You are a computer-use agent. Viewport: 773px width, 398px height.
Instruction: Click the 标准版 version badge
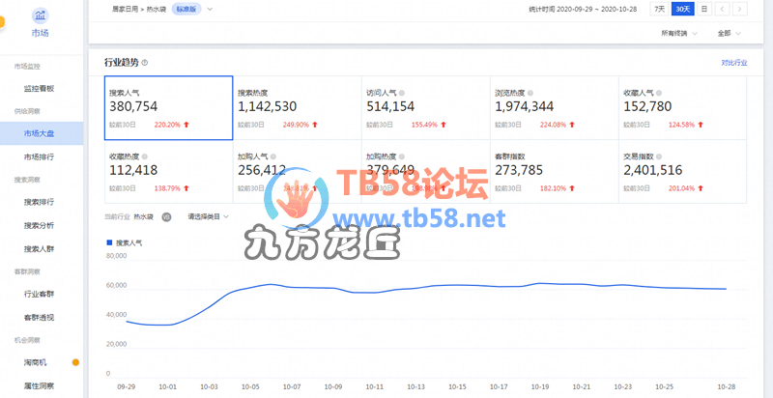186,9
